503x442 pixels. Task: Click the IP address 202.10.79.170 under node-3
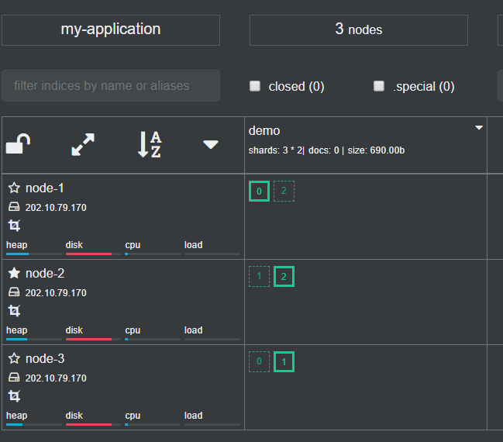pos(56,378)
